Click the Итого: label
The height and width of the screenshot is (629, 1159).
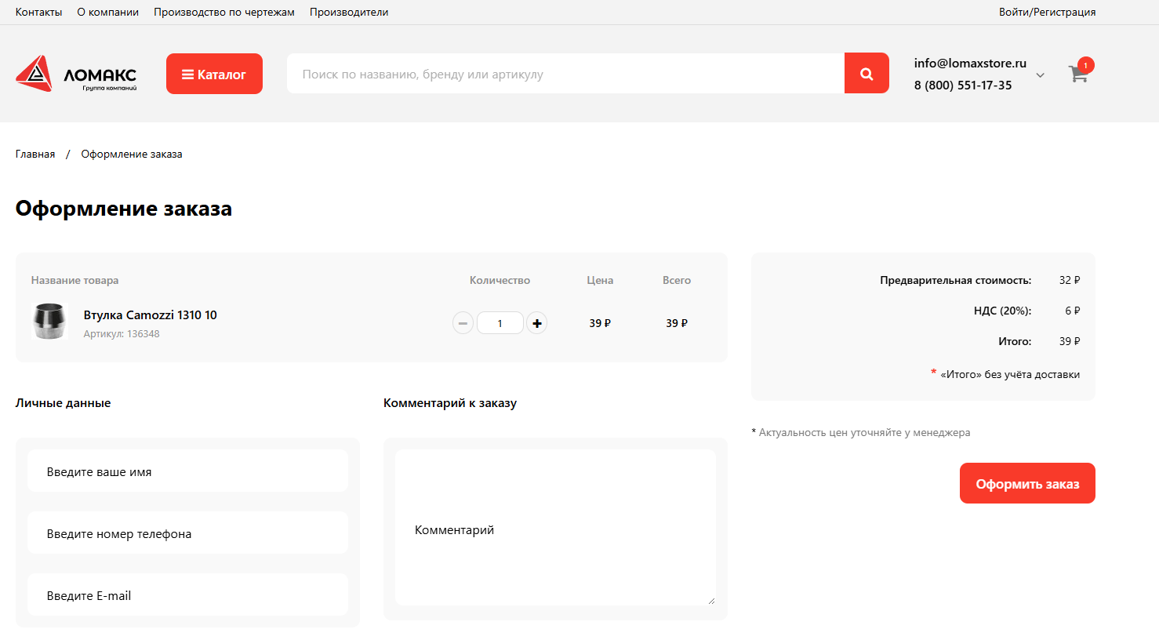coord(1015,341)
